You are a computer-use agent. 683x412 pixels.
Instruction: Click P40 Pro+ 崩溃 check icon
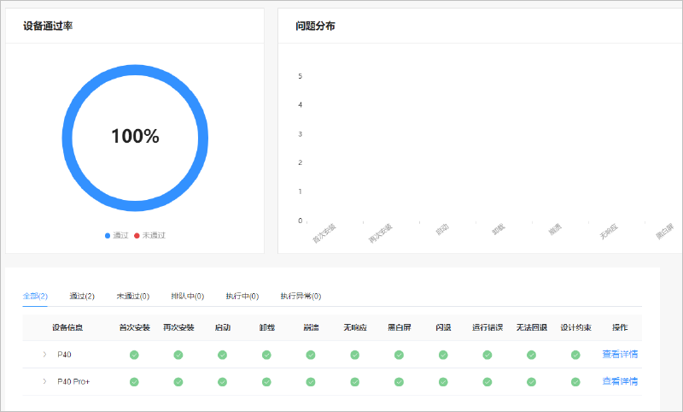point(311,382)
